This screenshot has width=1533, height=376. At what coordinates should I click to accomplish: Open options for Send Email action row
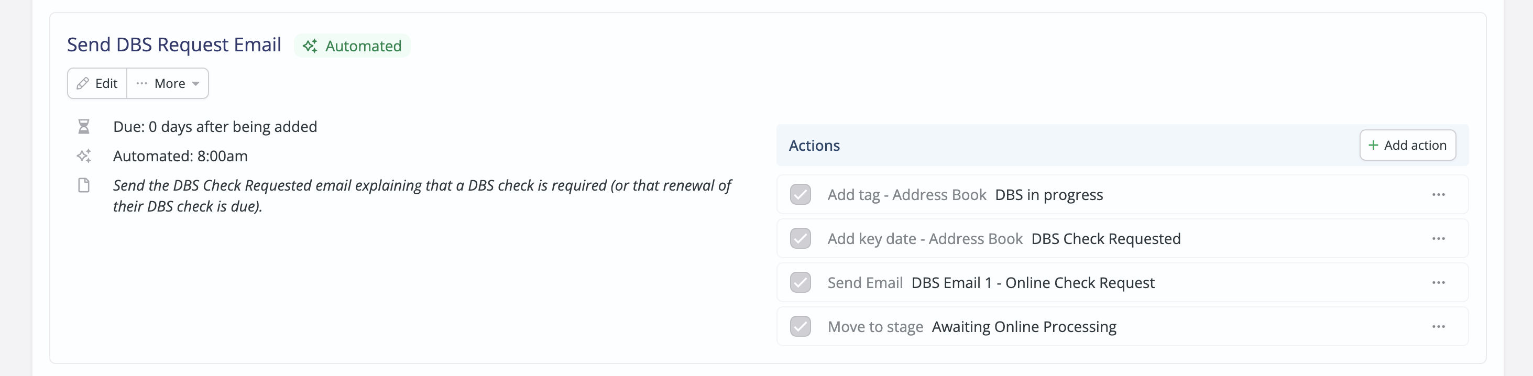pyautogui.click(x=1438, y=283)
